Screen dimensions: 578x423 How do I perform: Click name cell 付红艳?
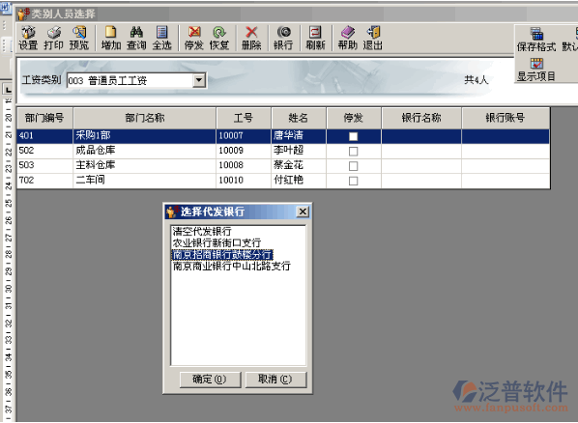click(299, 181)
